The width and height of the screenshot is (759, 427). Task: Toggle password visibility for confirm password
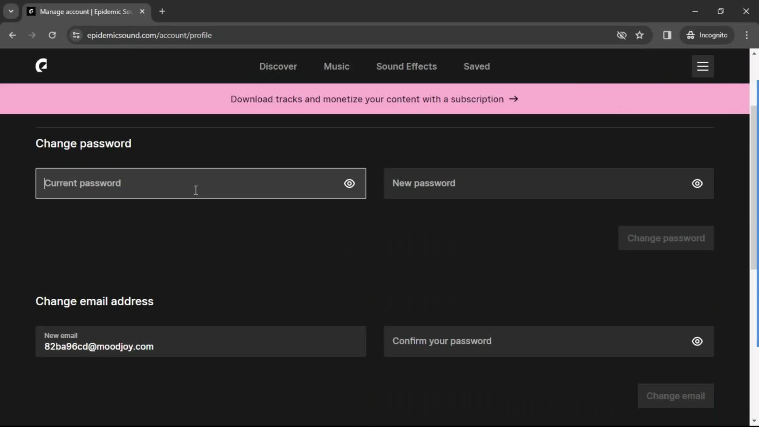pyautogui.click(x=697, y=341)
